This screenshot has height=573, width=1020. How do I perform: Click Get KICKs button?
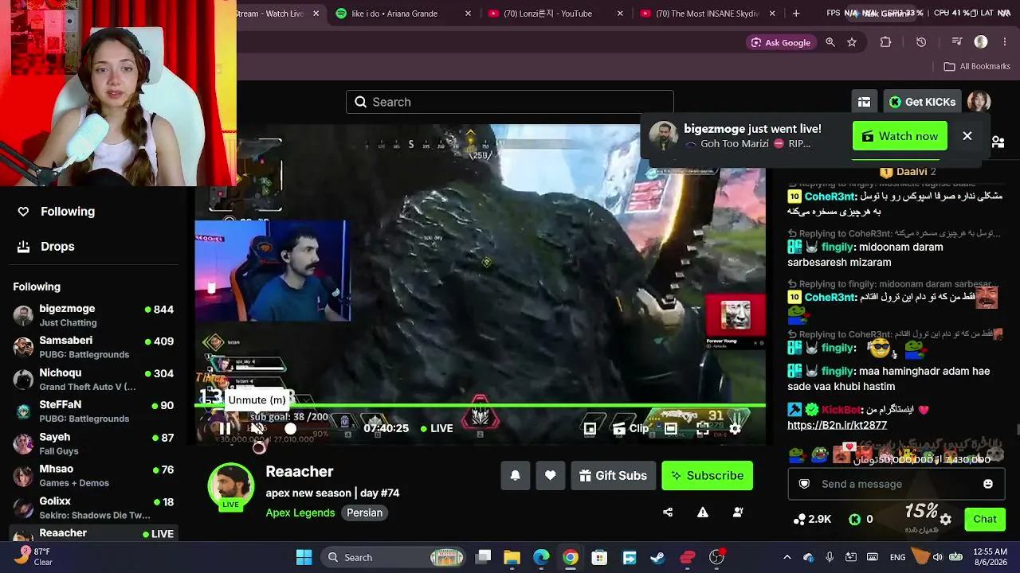pos(922,102)
